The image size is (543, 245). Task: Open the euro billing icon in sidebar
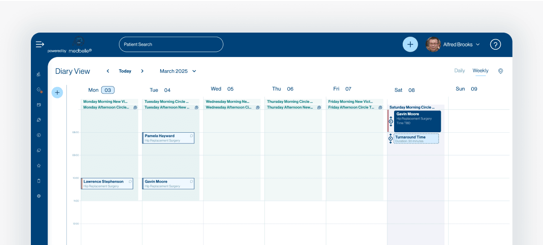click(39, 135)
